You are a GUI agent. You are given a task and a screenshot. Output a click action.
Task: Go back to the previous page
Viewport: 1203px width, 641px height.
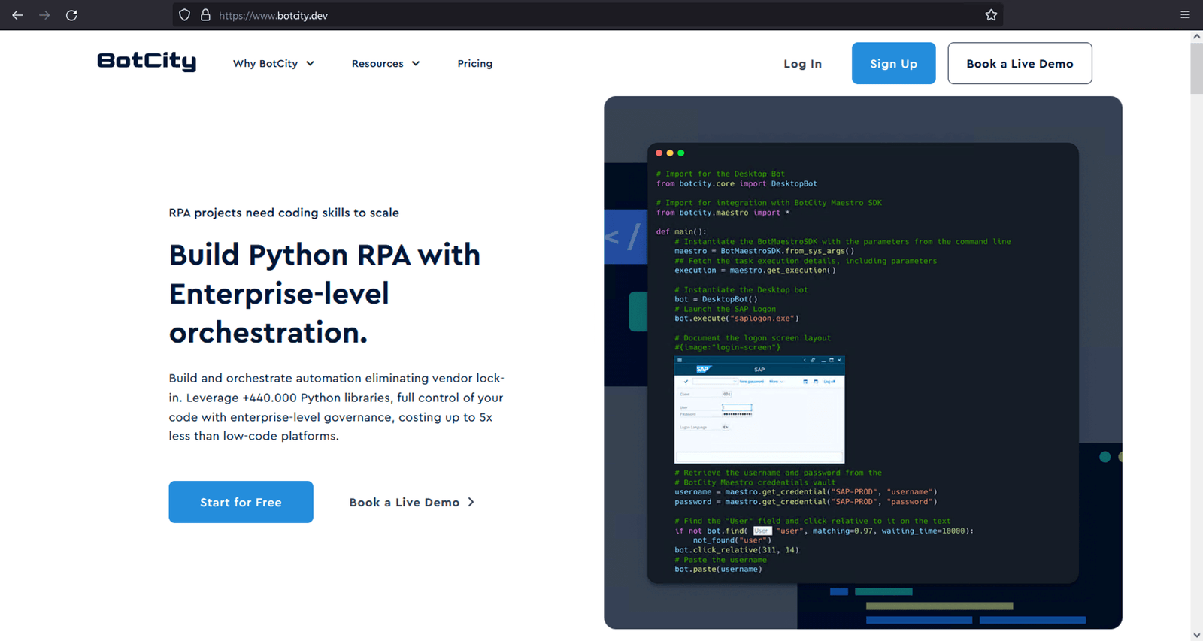(17, 15)
